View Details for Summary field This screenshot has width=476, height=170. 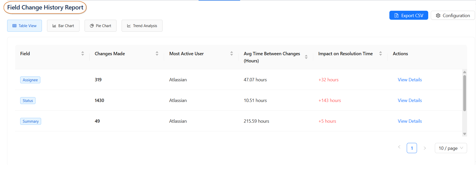pyautogui.click(x=410, y=121)
